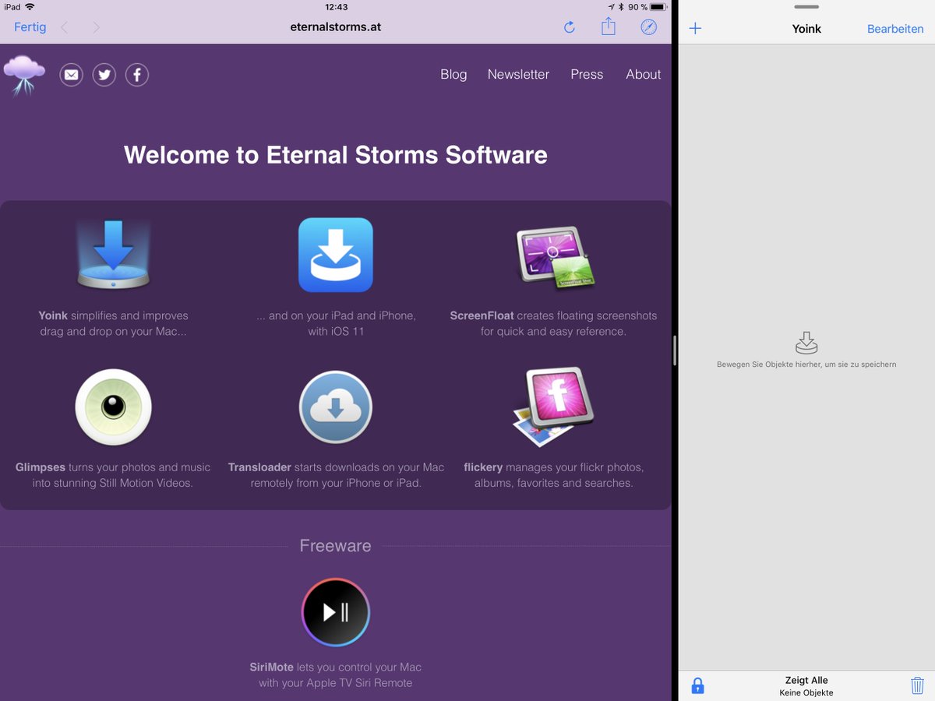The image size is (935, 701).
Task: Open the ScreenFloat description link
Action: click(553, 323)
